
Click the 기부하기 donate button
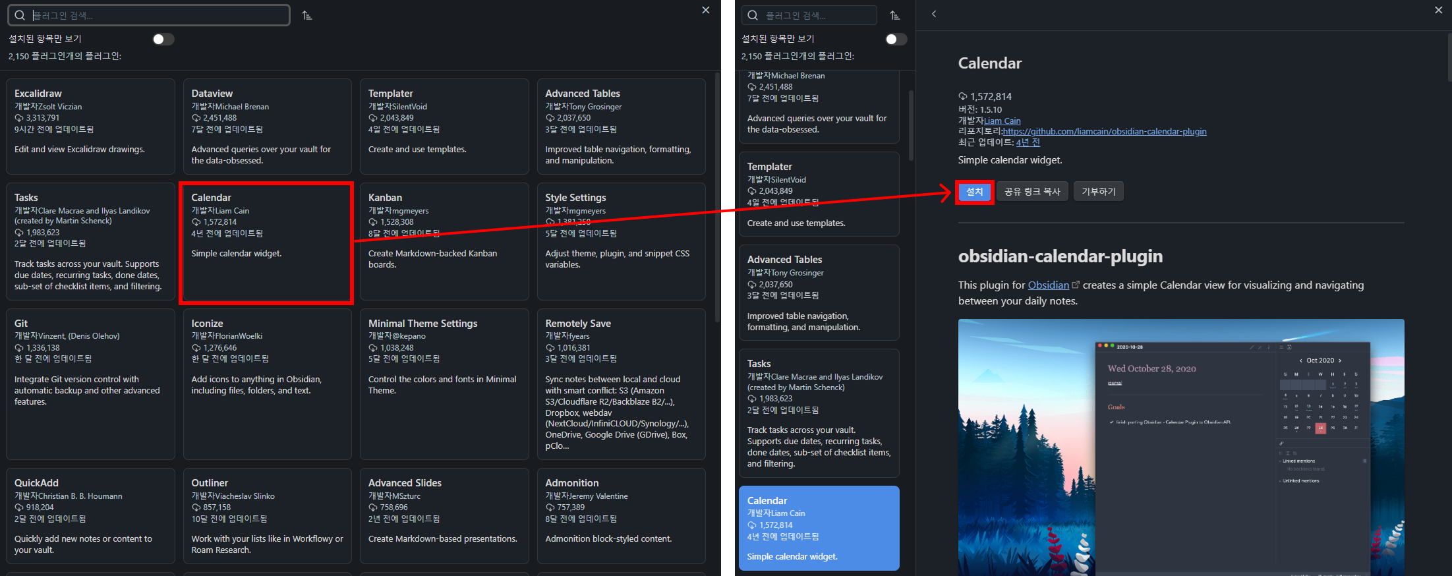1099,192
